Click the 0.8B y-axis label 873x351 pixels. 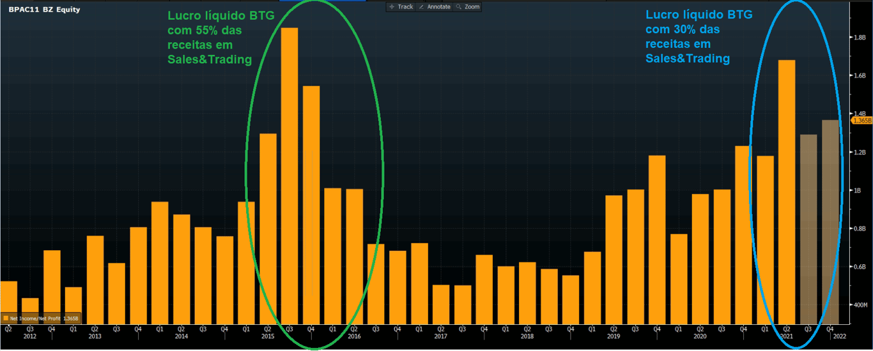[x=860, y=228]
